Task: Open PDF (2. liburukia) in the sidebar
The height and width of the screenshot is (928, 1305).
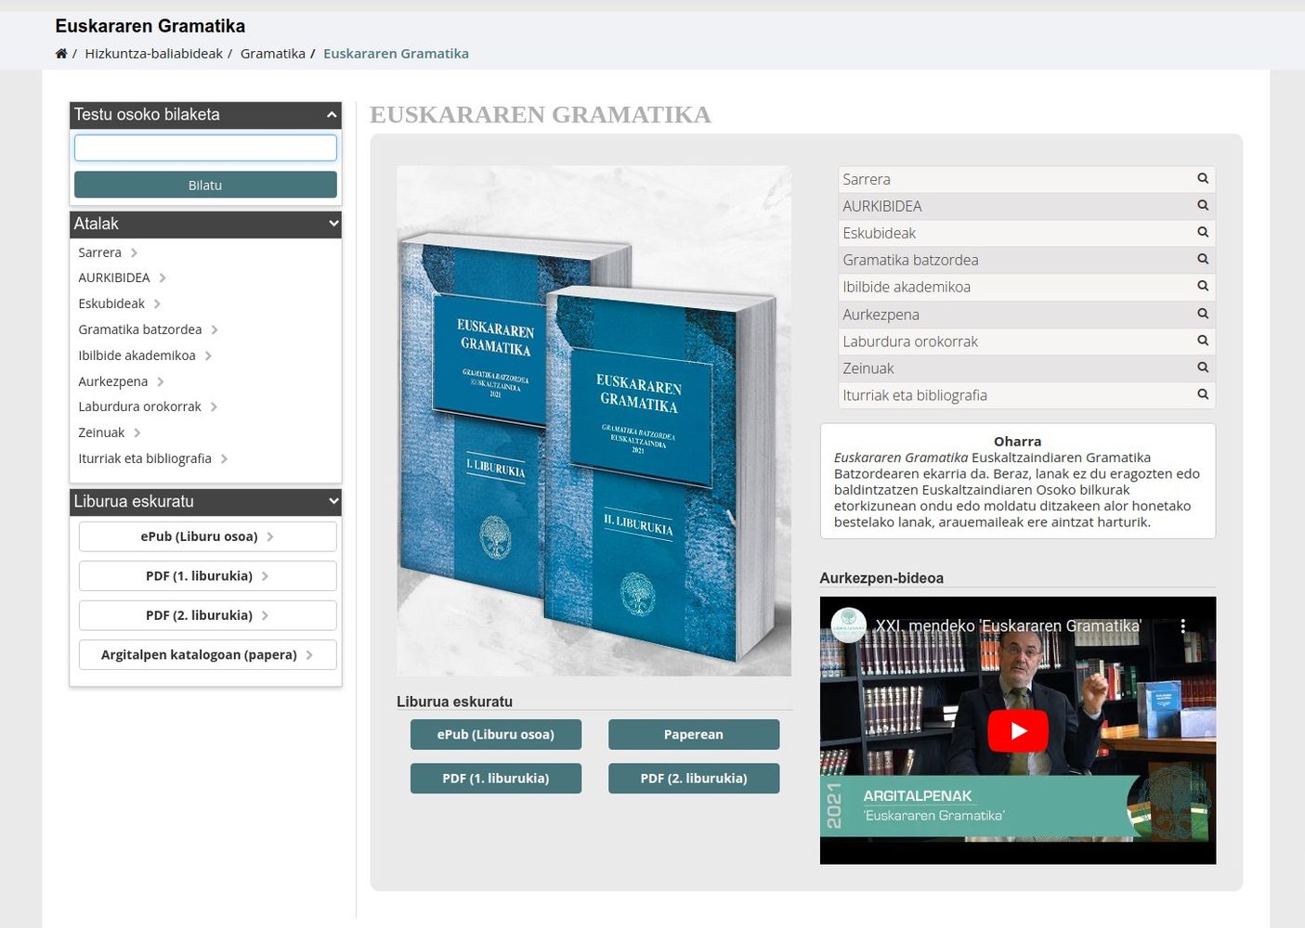Action: coord(207,615)
